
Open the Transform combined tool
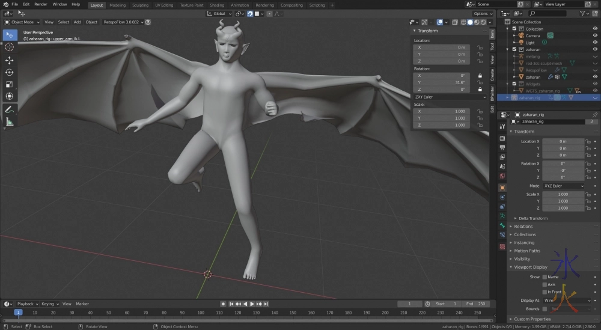[x=10, y=97]
